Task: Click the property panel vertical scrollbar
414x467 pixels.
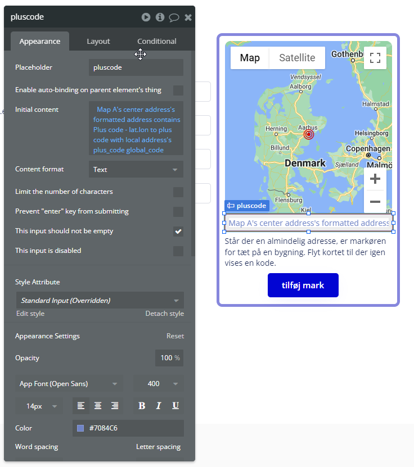Action: pos(193,153)
